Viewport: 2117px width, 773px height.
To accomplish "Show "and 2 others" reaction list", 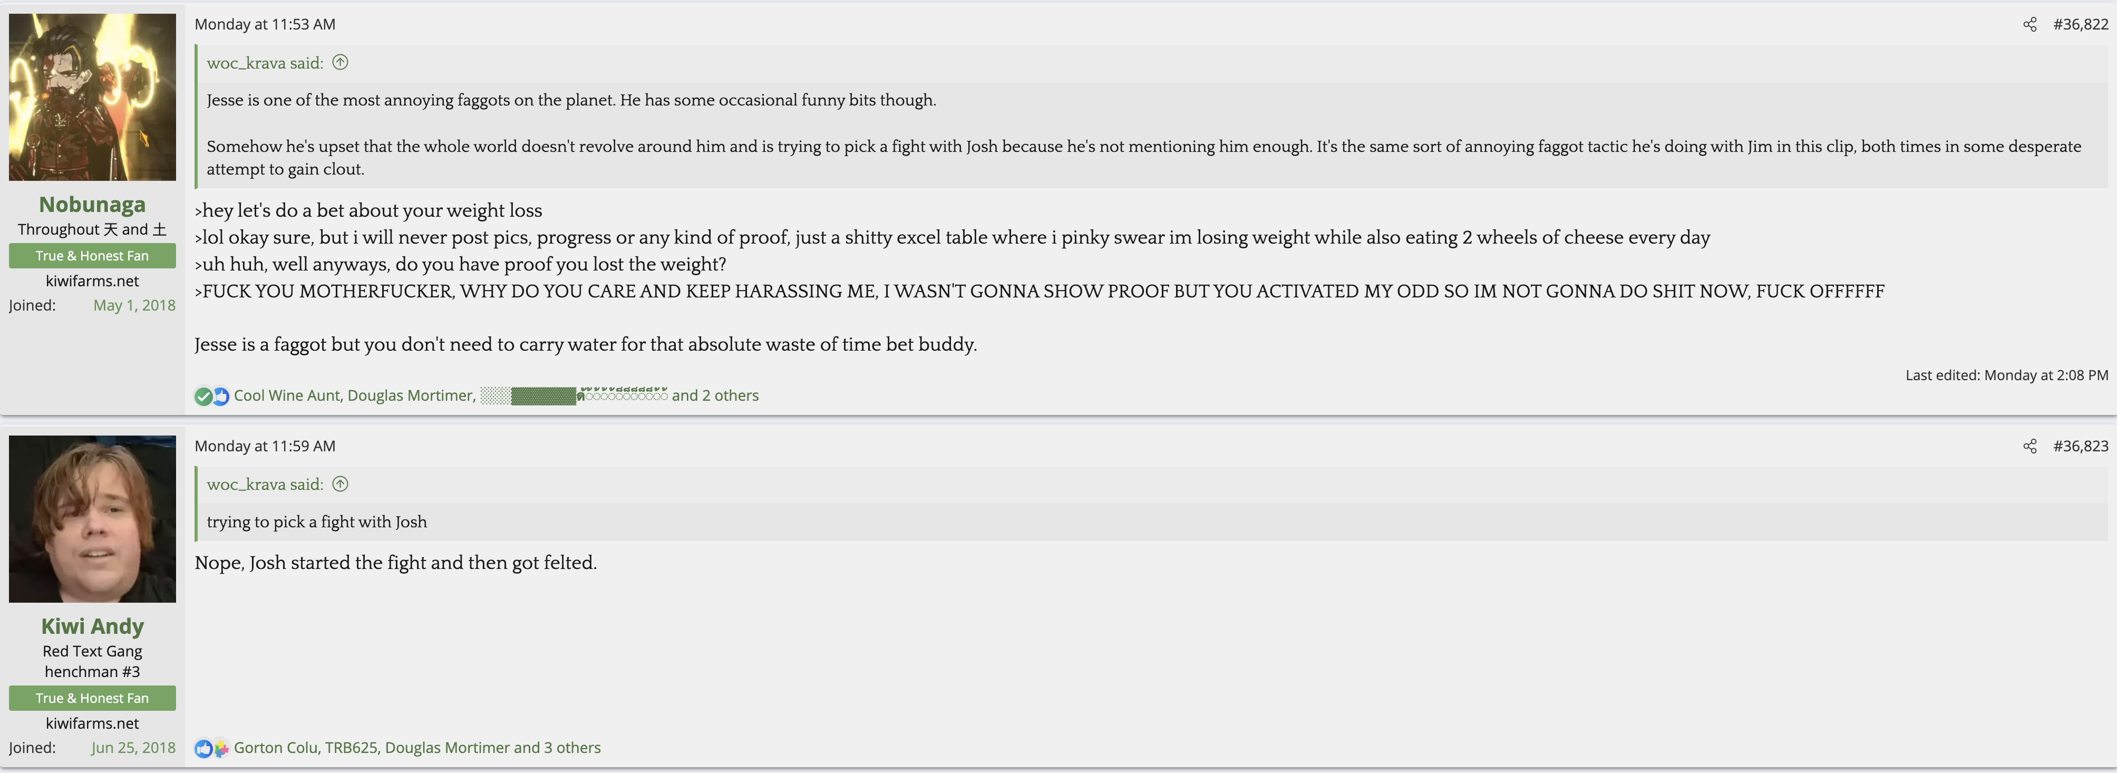I will point(715,395).
